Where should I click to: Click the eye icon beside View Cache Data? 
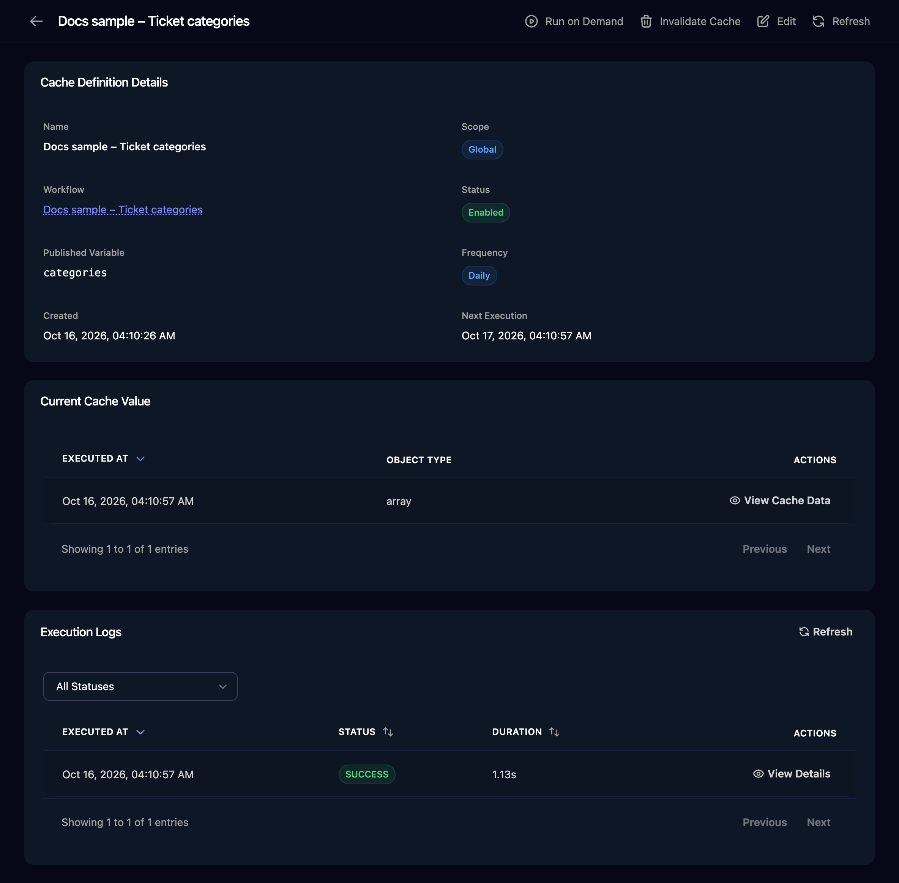pyautogui.click(x=734, y=500)
